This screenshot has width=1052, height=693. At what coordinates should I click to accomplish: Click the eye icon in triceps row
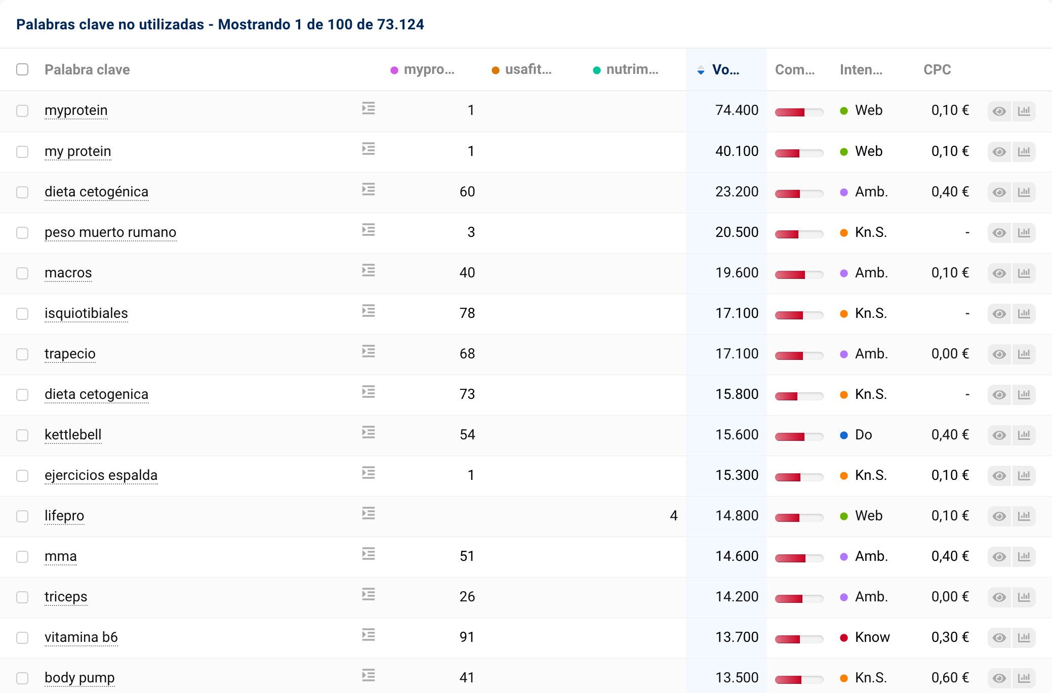point(999,597)
